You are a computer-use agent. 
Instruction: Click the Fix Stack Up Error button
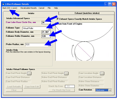point(61,90)
